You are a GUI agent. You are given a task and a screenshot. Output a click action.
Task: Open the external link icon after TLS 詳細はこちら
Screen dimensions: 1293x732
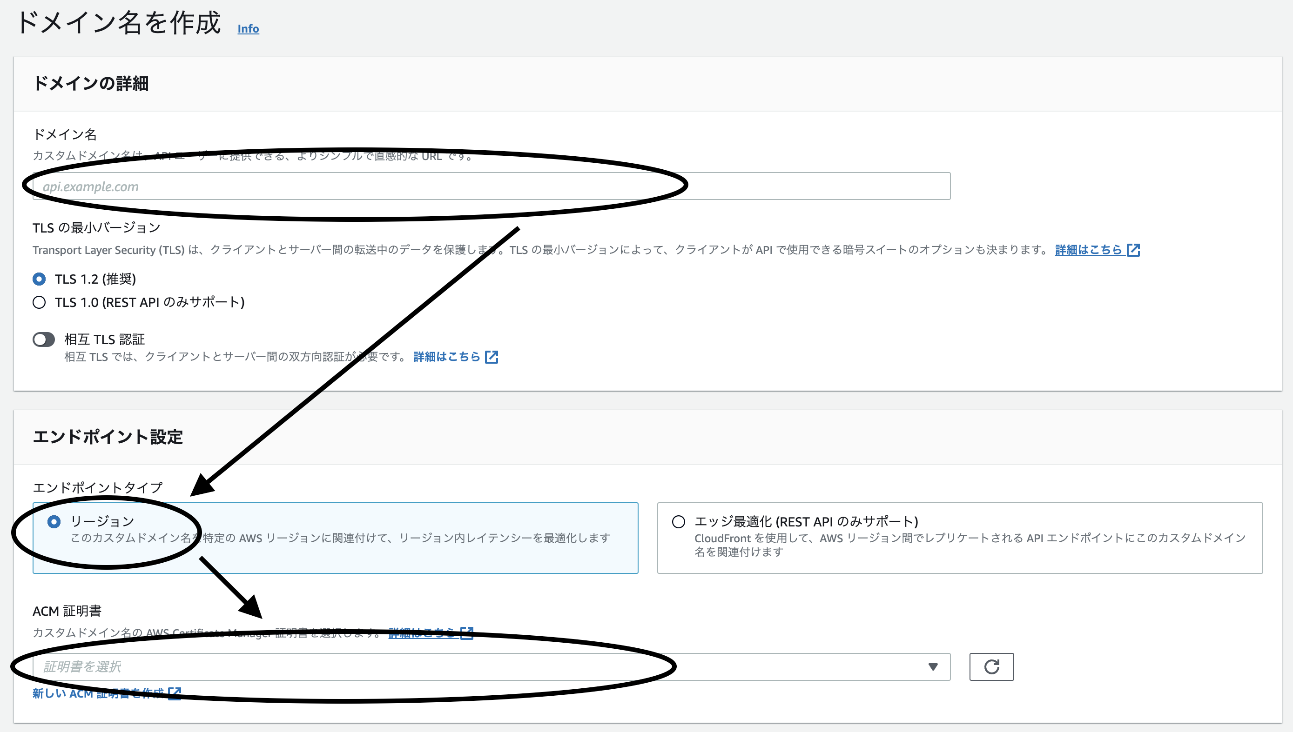coord(1134,249)
